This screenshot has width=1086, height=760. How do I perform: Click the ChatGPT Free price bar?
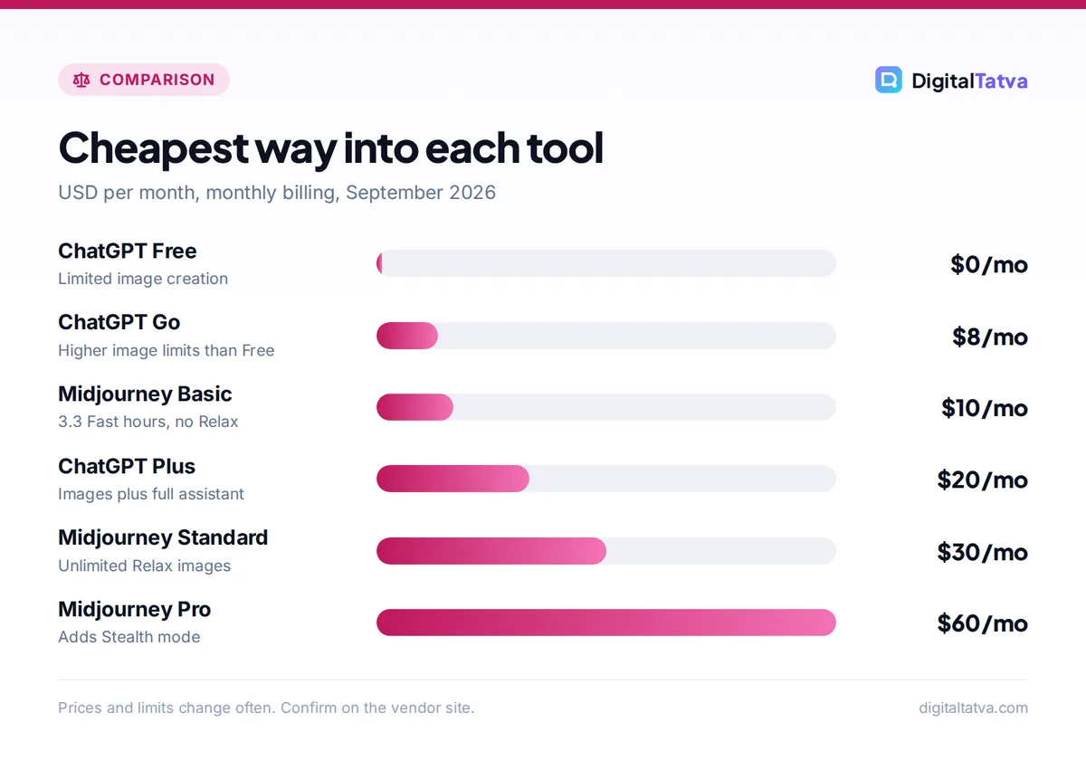606,263
